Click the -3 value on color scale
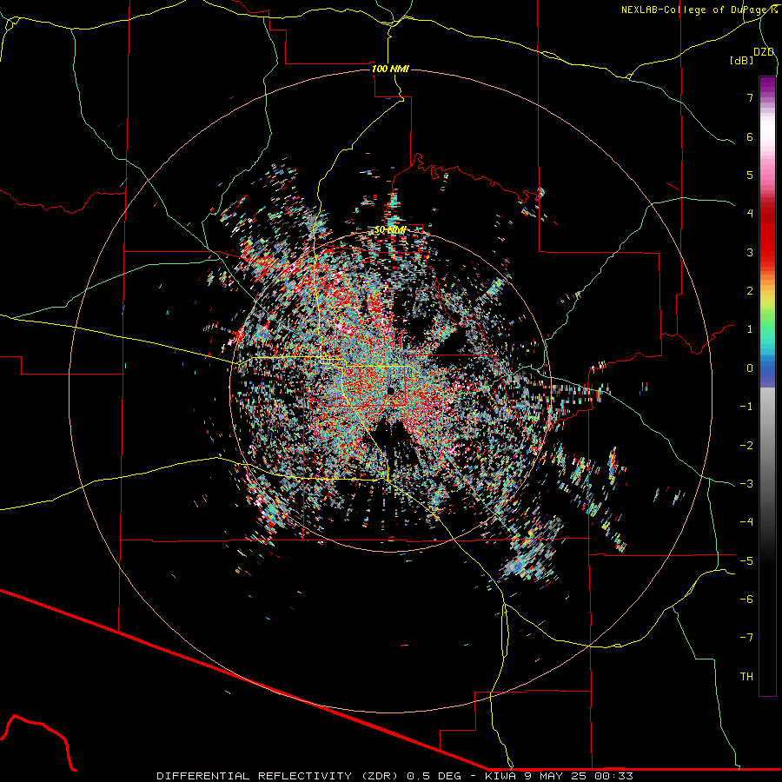 746,484
